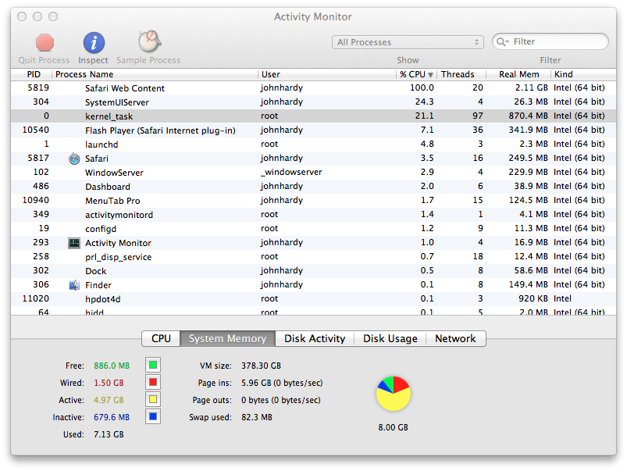Click the magnifier icon in Filter field

(x=502, y=41)
